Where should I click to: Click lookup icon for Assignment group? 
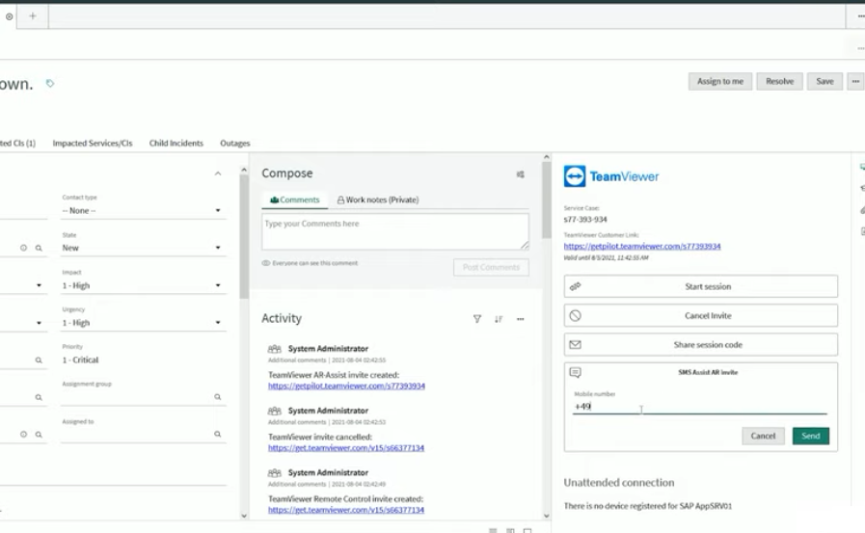[218, 397]
